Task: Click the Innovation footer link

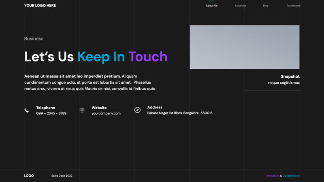Action: 273,176
